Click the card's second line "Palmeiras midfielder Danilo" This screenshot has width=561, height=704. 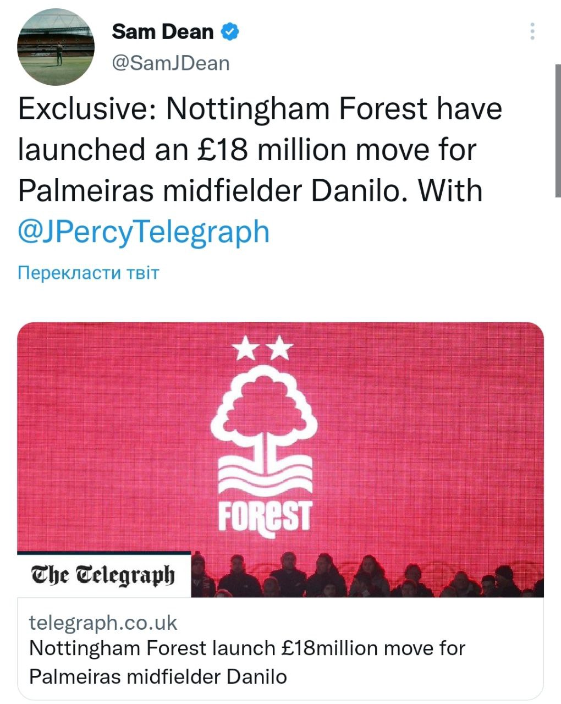tap(158, 676)
